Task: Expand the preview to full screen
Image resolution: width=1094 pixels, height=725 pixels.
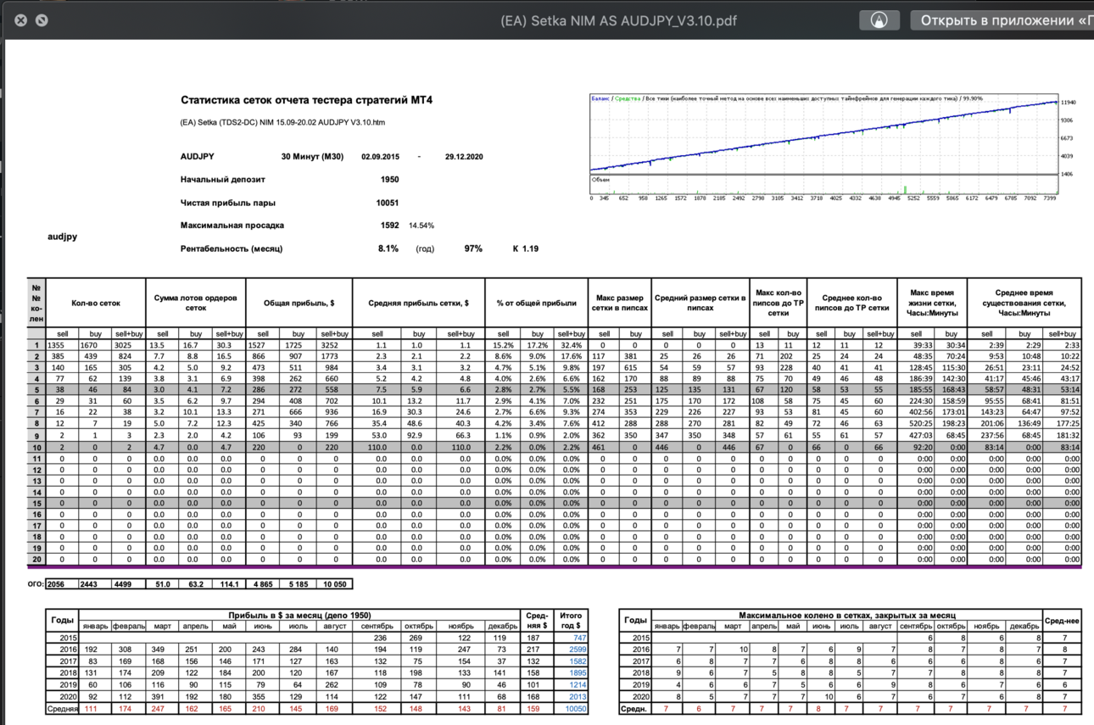Action: [42, 20]
